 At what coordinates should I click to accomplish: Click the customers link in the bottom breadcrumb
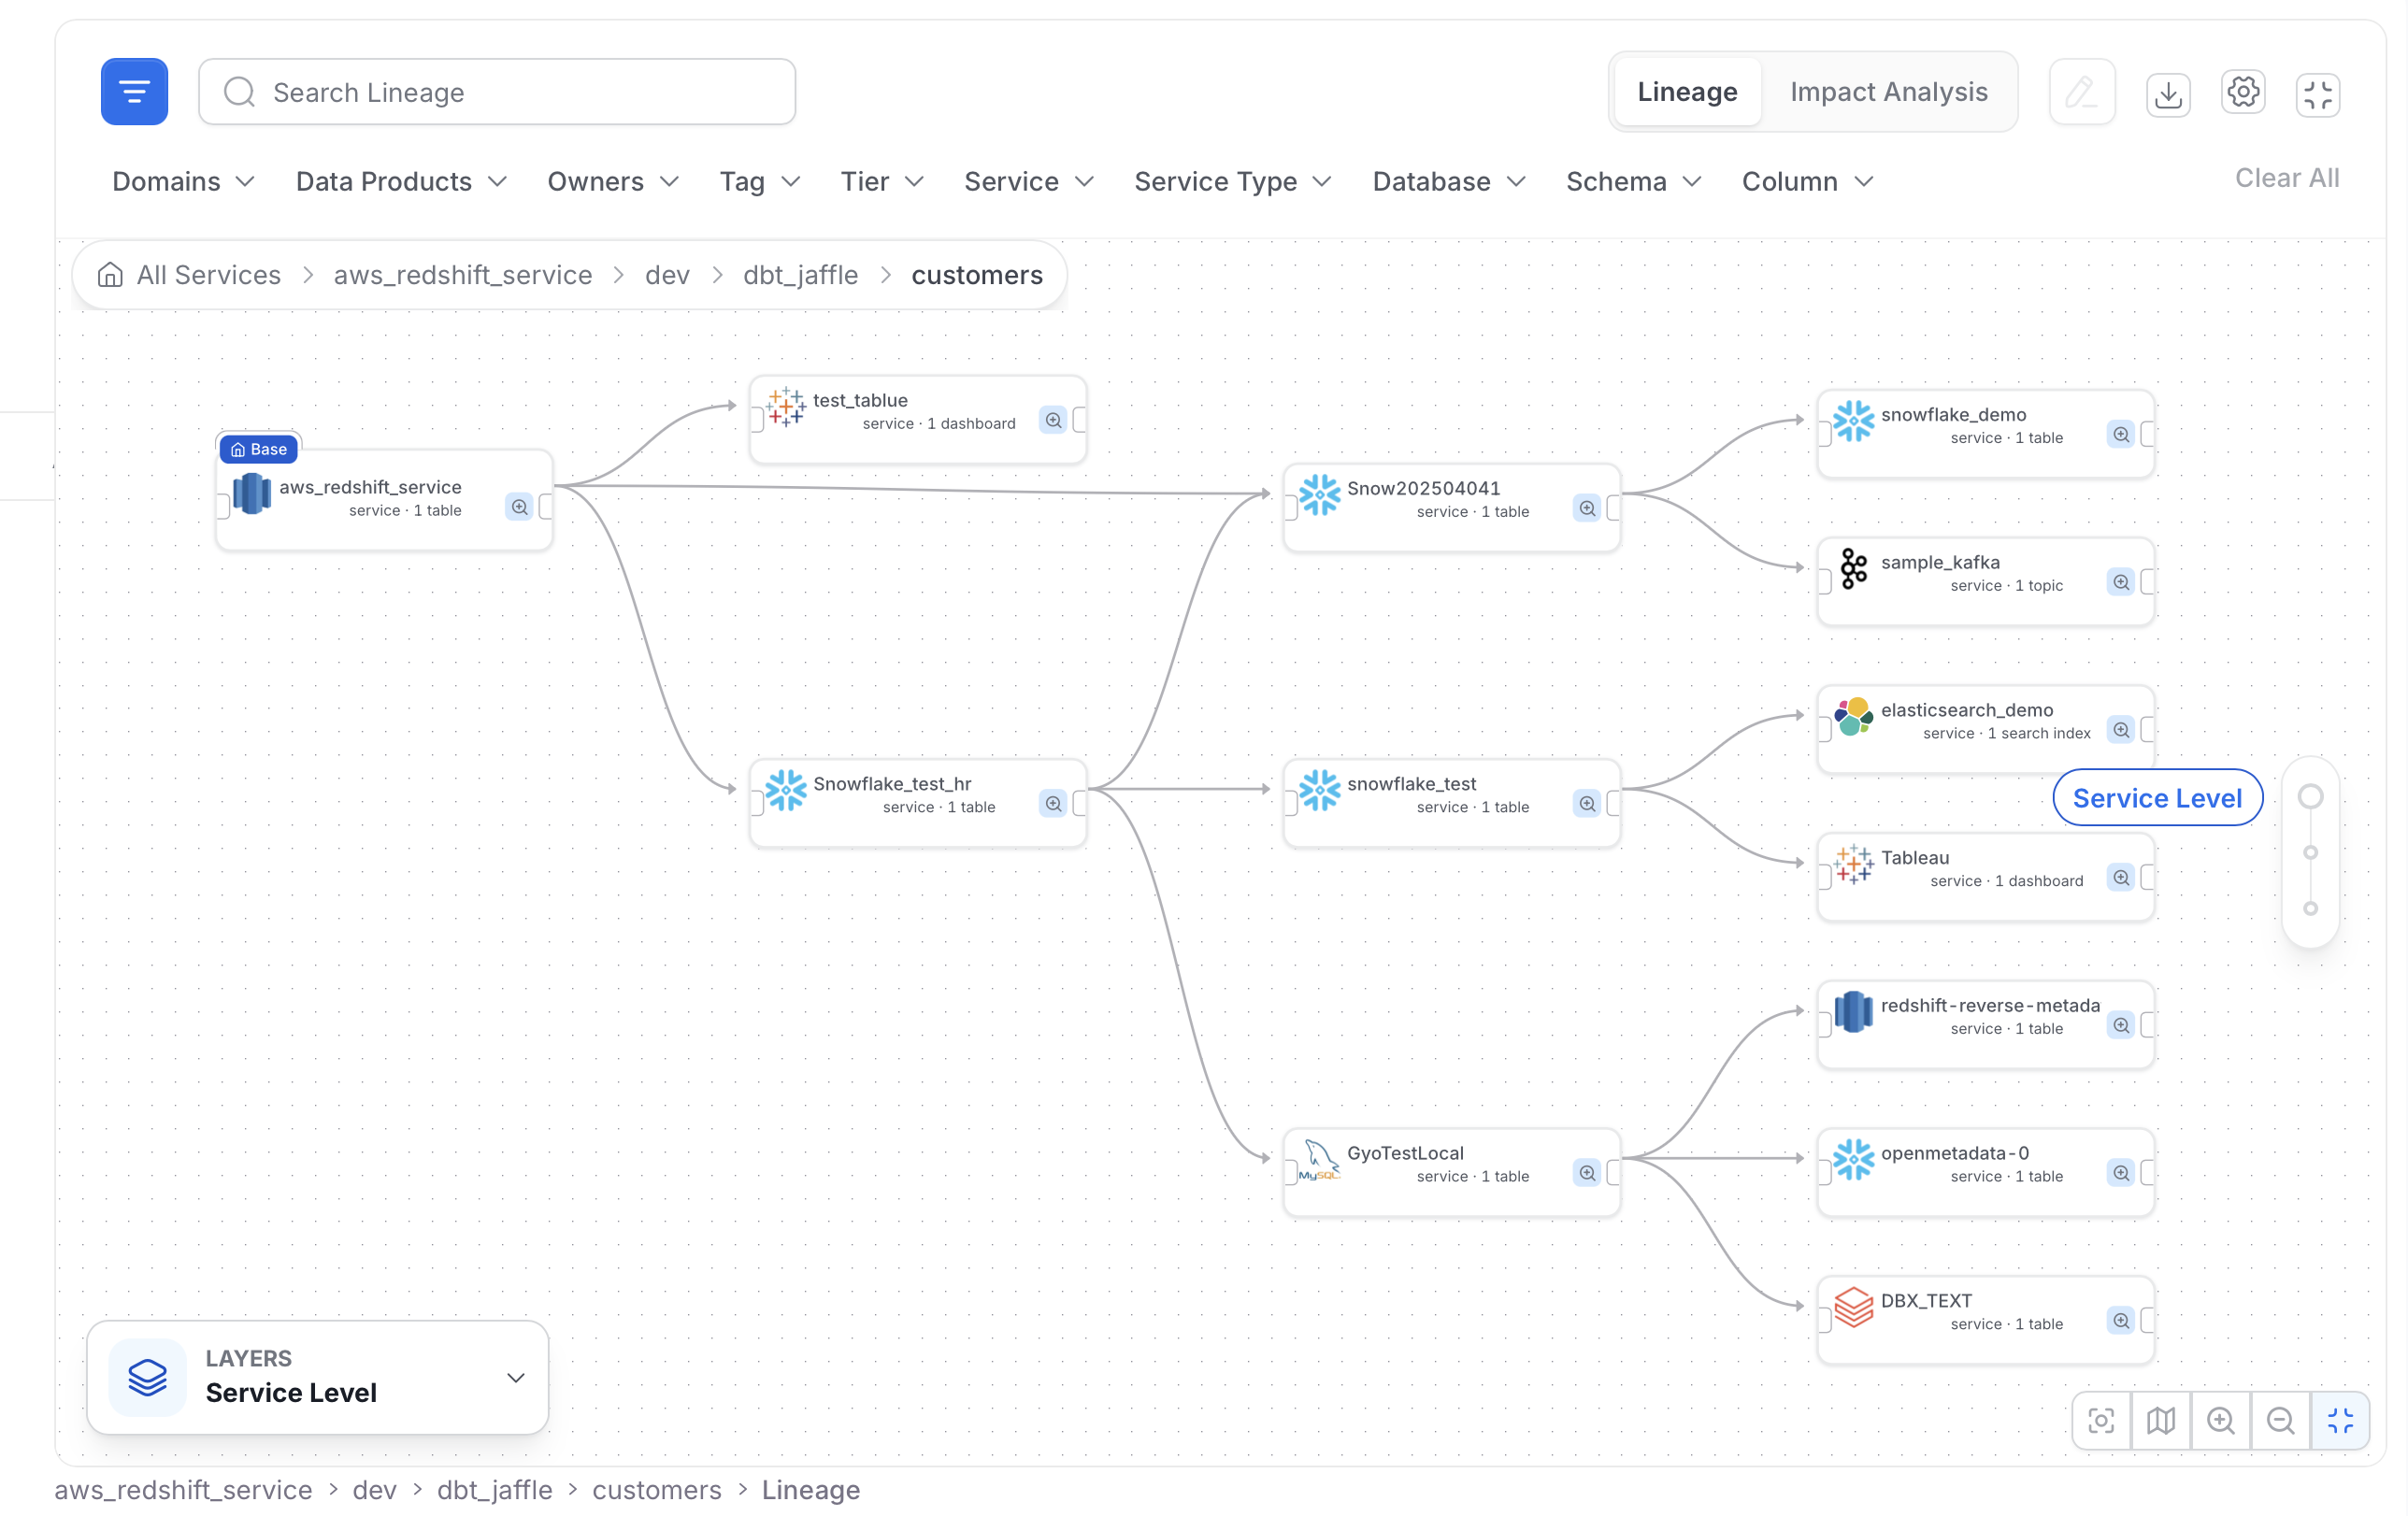[656, 1490]
